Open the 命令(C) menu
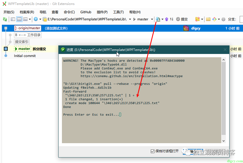Image resolution: width=243 pixels, height=163 pixels. [69, 12]
